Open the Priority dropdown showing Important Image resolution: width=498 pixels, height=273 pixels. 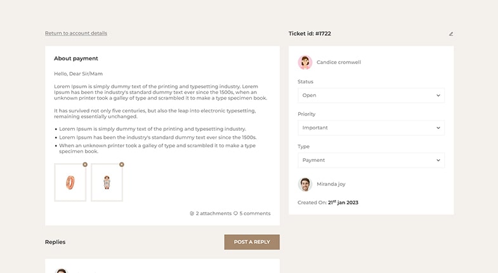click(x=371, y=128)
